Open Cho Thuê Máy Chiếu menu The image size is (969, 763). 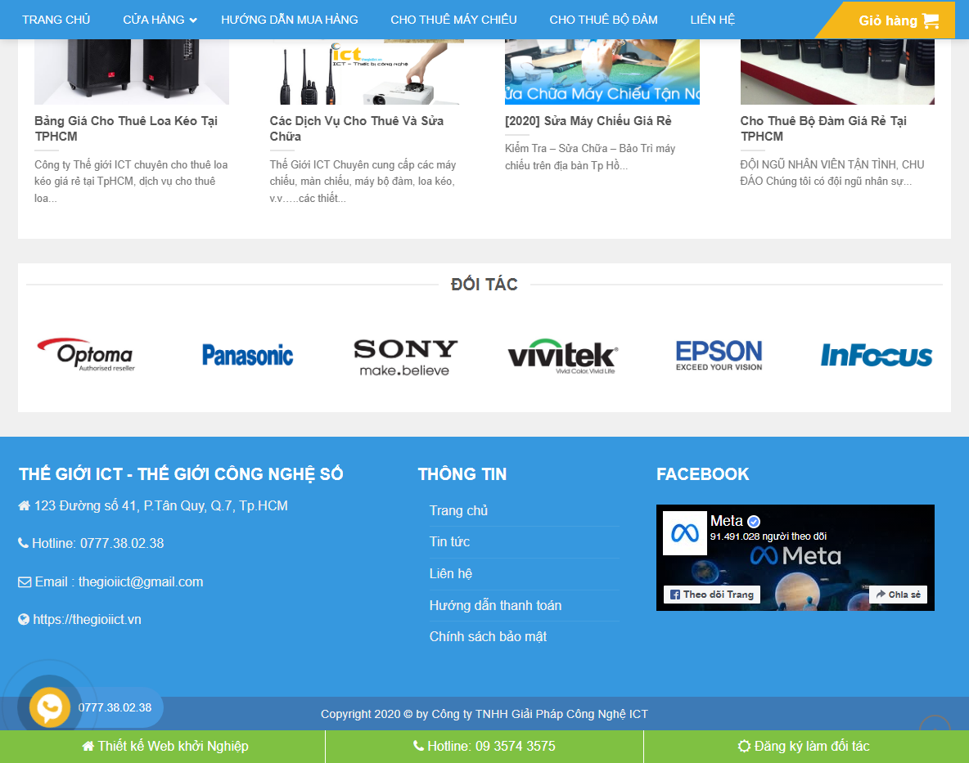pos(453,20)
